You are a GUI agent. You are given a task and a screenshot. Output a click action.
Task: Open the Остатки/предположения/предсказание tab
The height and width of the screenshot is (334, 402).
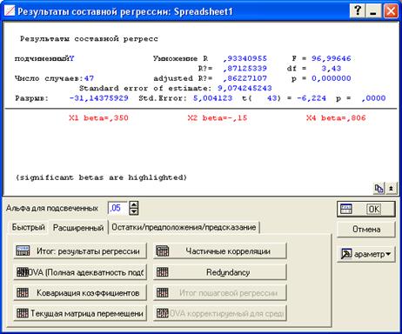click(184, 227)
